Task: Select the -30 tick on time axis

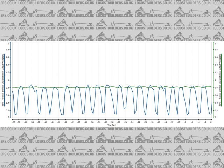Action: [112, 122]
